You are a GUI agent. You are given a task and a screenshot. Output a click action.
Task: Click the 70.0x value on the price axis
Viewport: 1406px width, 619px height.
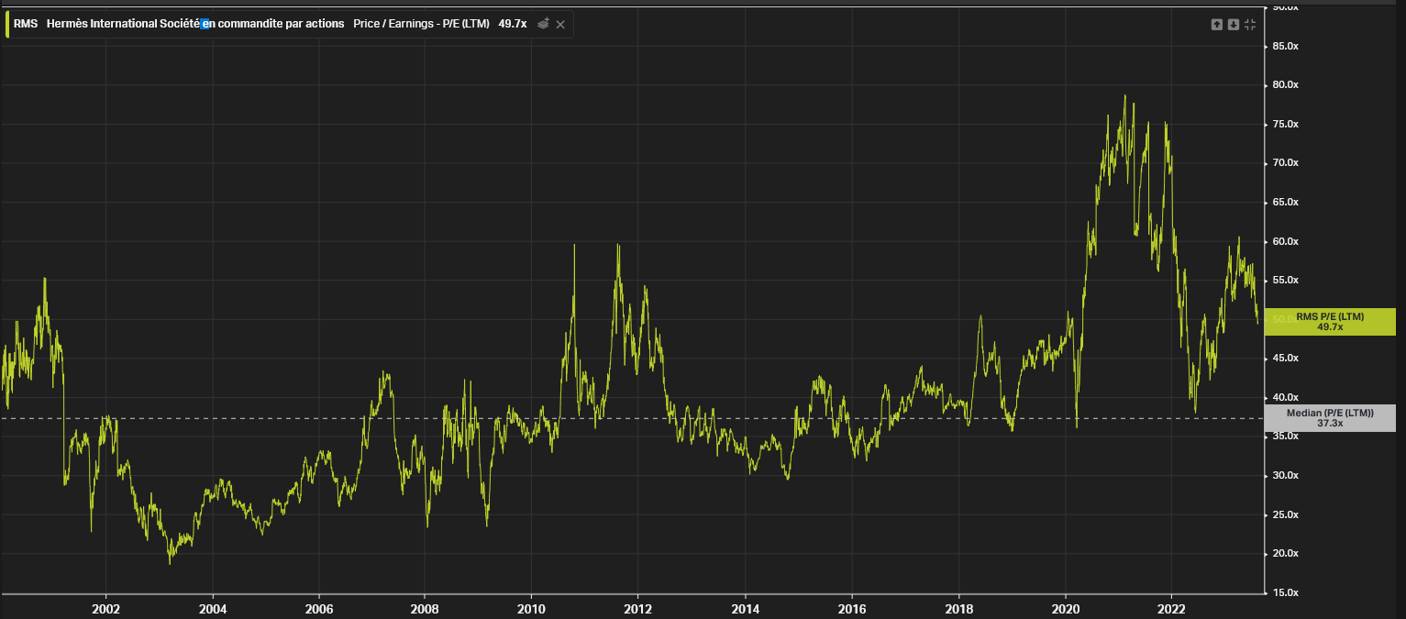coord(1284,162)
